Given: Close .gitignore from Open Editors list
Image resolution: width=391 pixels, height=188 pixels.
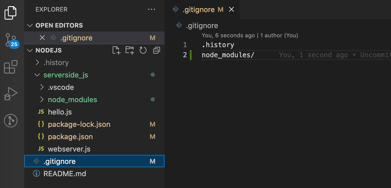Looking at the screenshot, I should pos(42,38).
